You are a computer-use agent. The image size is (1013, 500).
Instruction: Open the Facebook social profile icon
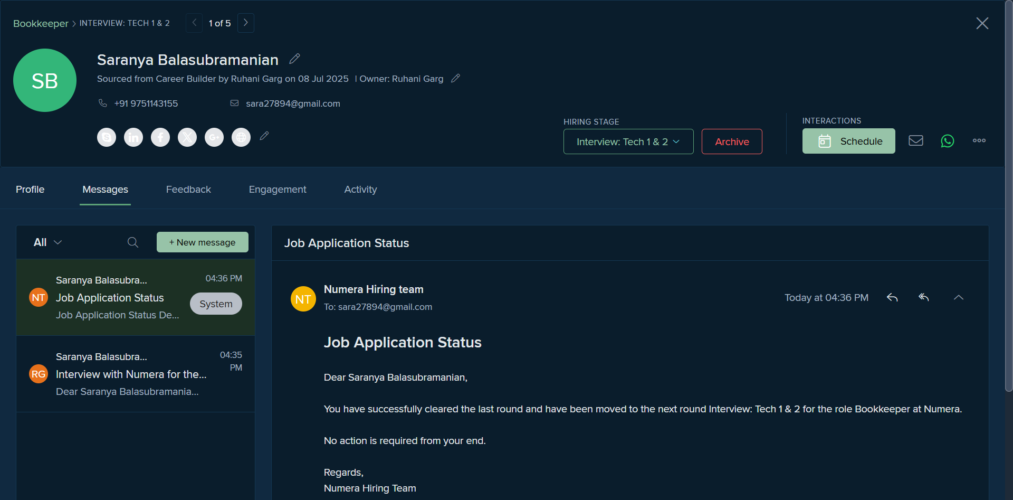(x=160, y=137)
